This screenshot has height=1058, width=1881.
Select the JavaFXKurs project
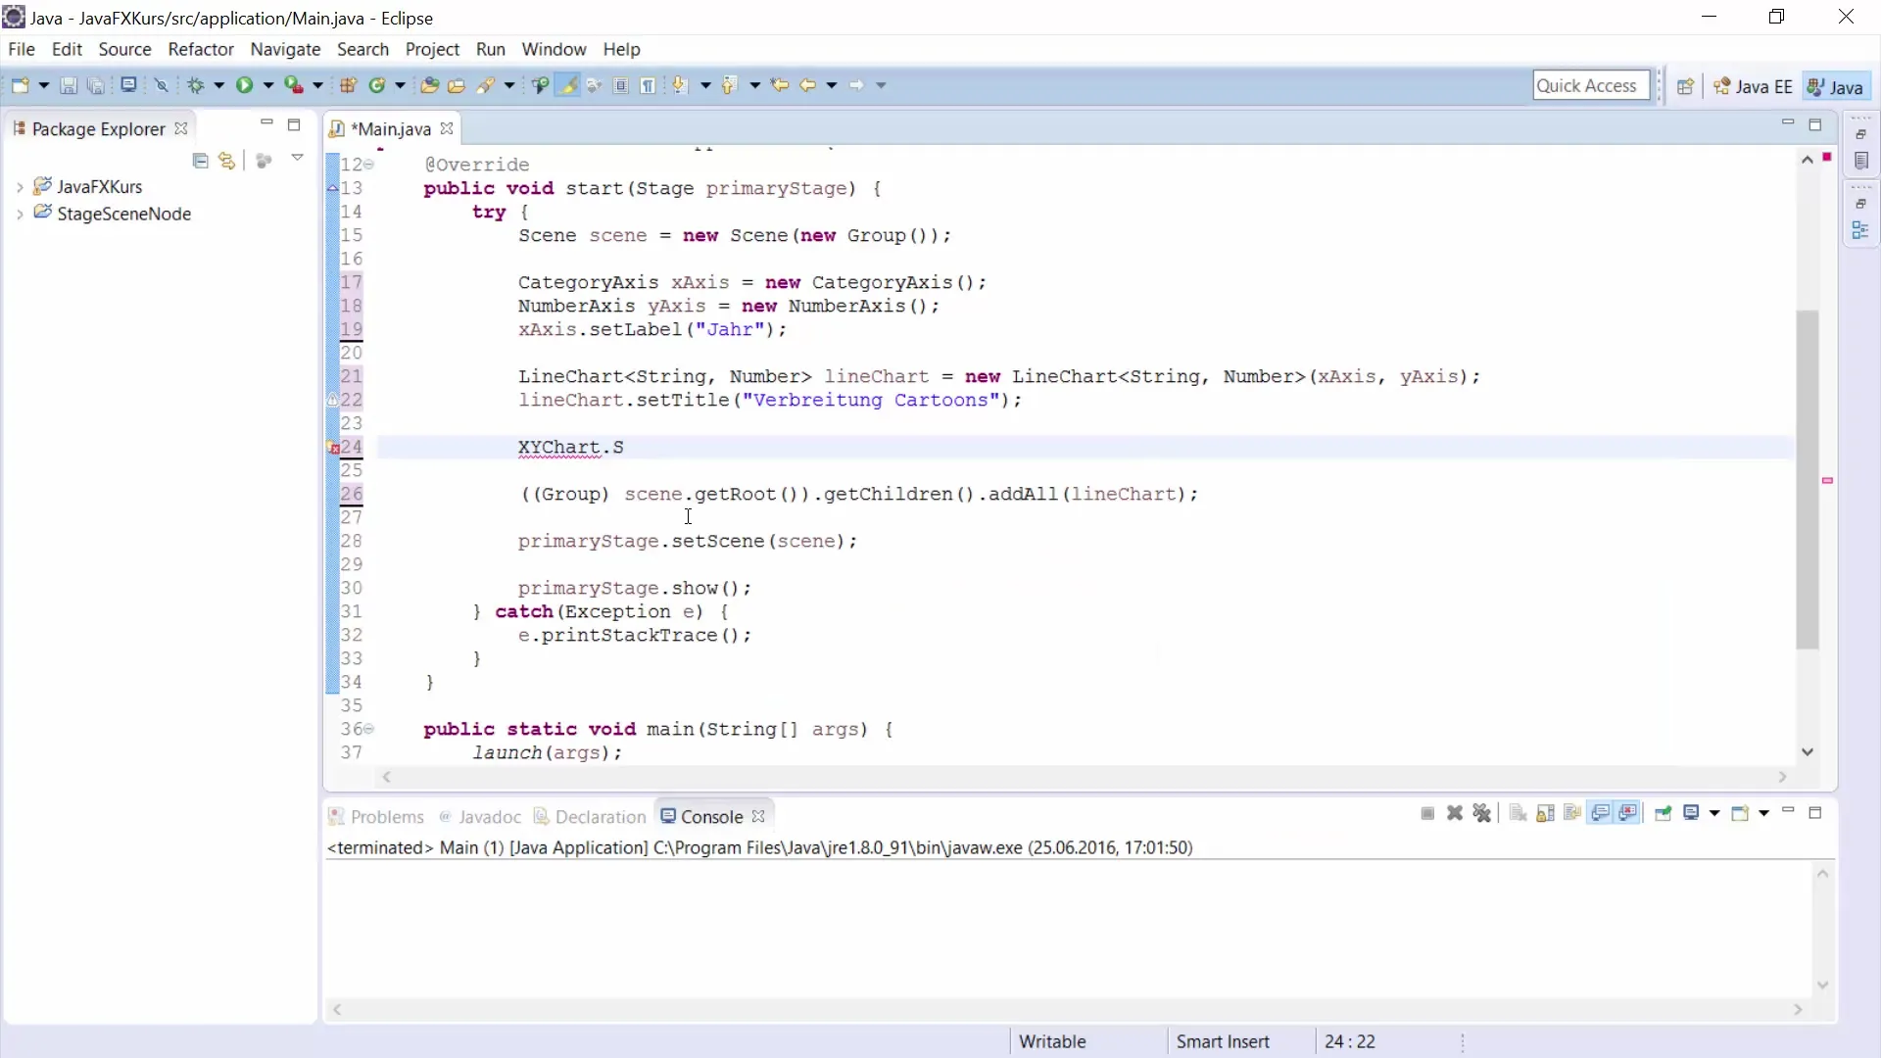[x=99, y=186]
